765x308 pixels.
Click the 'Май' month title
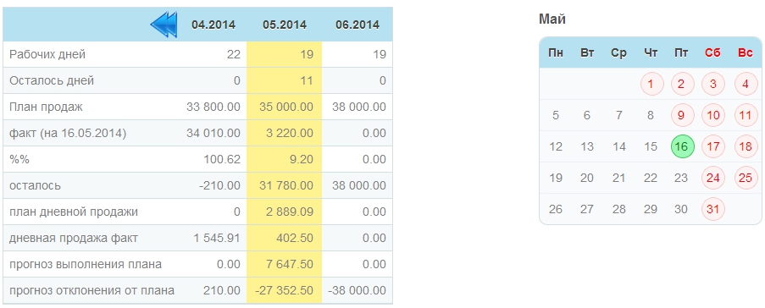[552, 19]
